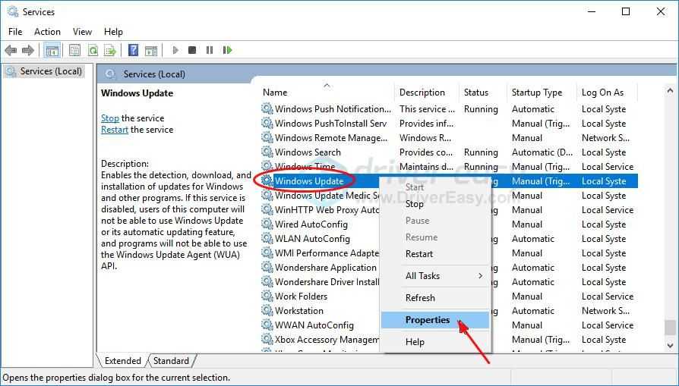Open the Help menu in menu bar
Viewport: 679px width, 386px height.
pos(113,32)
